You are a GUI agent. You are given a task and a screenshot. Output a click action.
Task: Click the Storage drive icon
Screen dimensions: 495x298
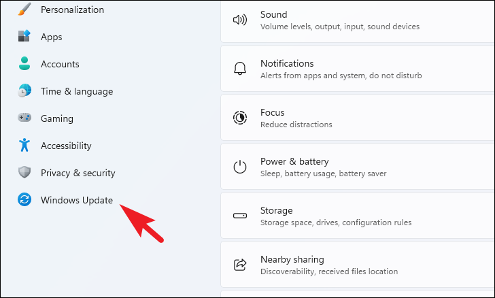click(240, 216)
